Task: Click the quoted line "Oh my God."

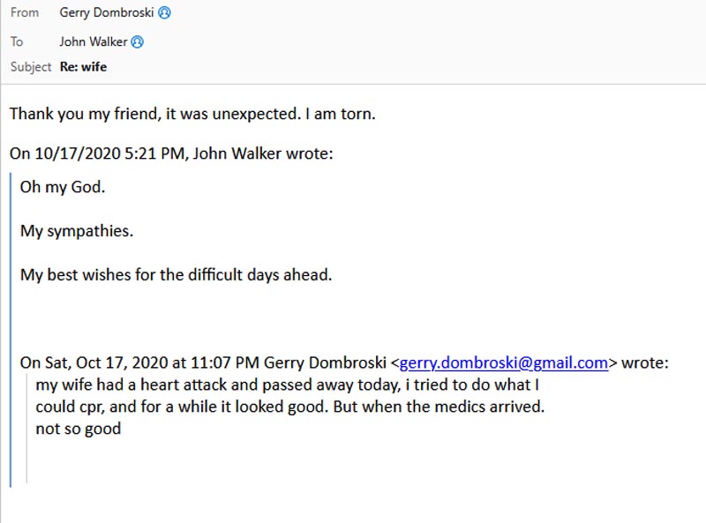Action: pos(63,188)
